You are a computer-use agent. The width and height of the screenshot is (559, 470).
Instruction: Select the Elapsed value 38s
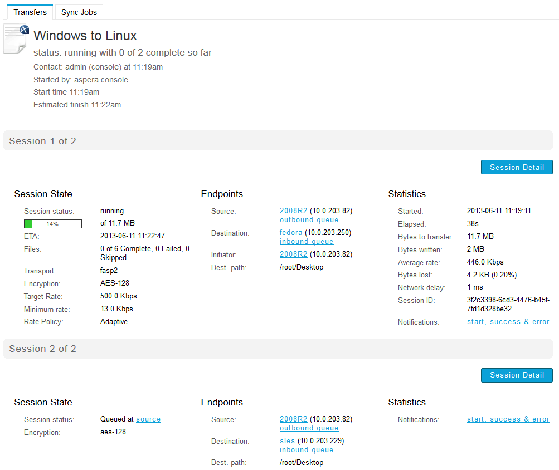tap(473, 223)
